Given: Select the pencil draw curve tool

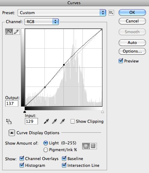Looking at the screenshot, I should pos(16,32).
